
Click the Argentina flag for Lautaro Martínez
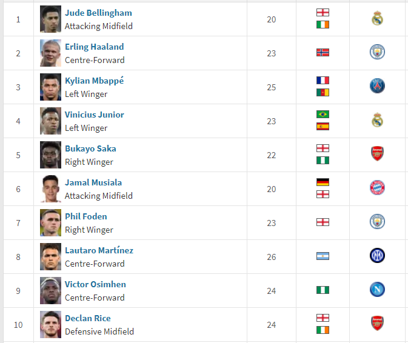pyautogui.click(x=323, y=256)
